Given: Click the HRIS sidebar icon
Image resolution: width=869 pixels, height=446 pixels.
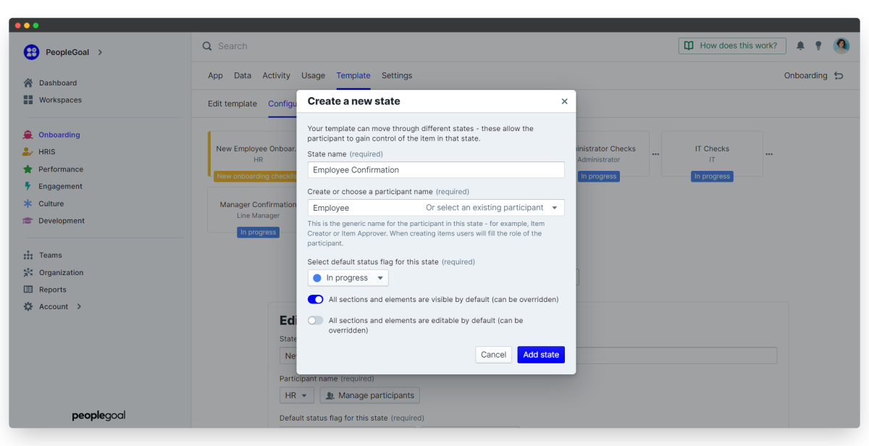Looking at the screenshot, I should (28, 152).
